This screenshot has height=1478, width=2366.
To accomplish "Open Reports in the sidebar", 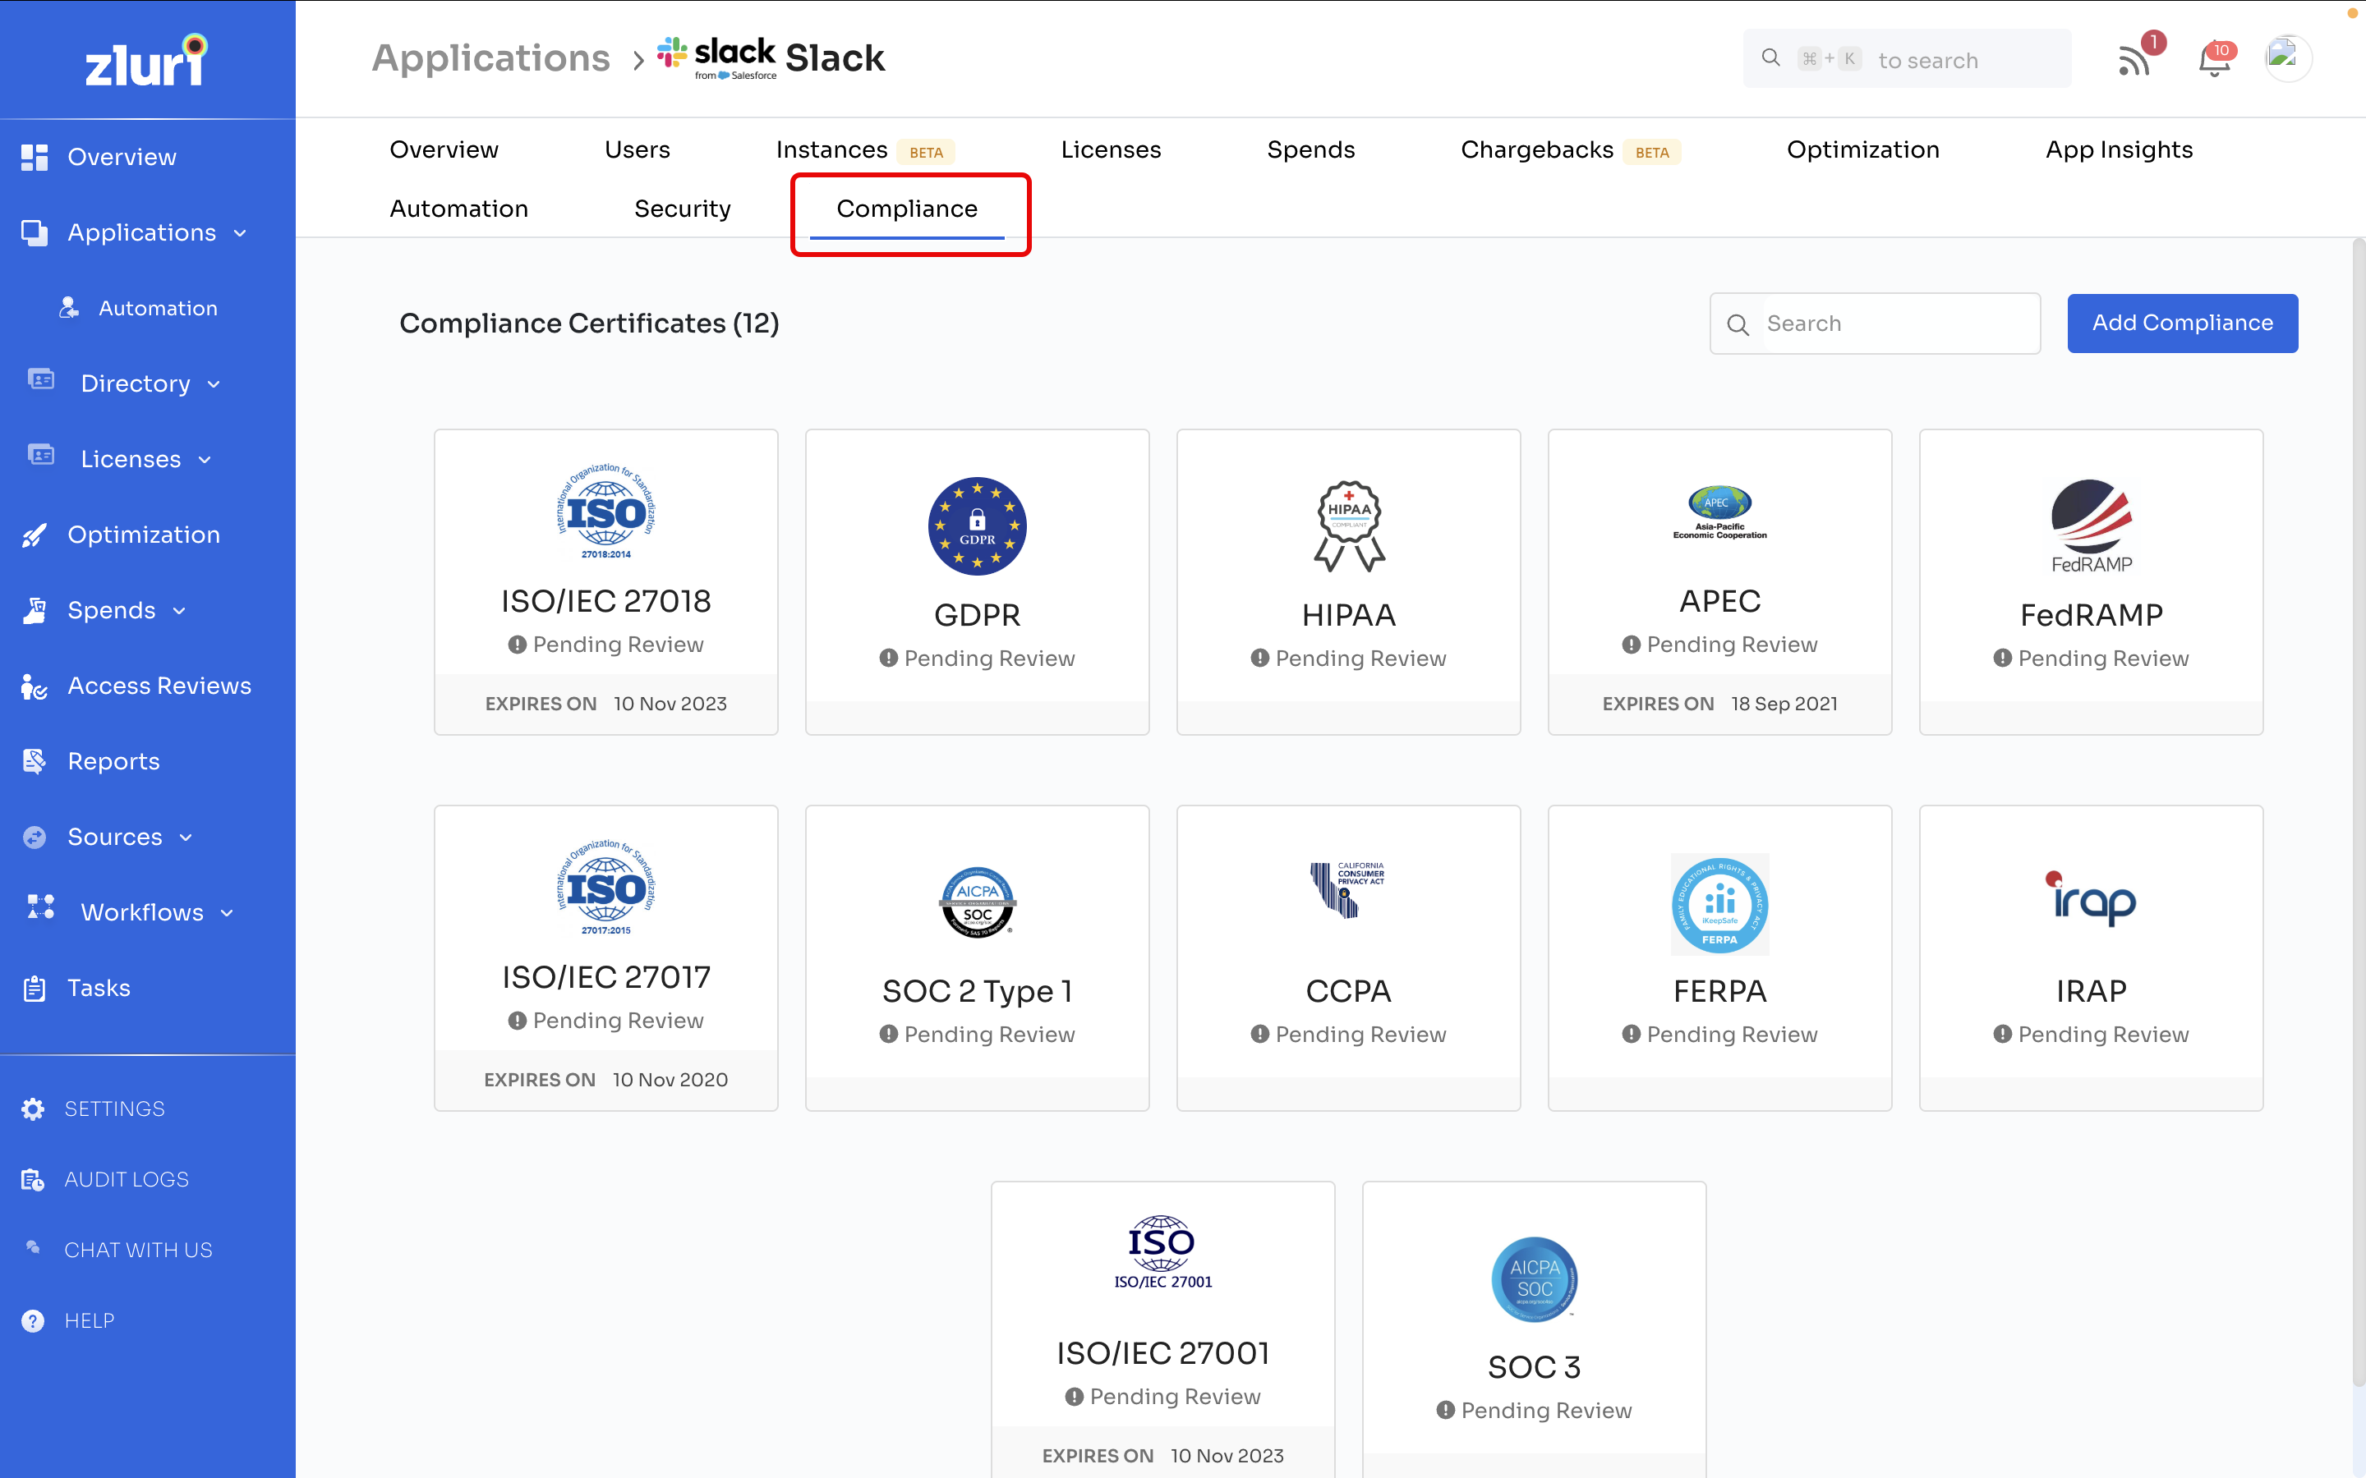I will click(x=113, y=761).
